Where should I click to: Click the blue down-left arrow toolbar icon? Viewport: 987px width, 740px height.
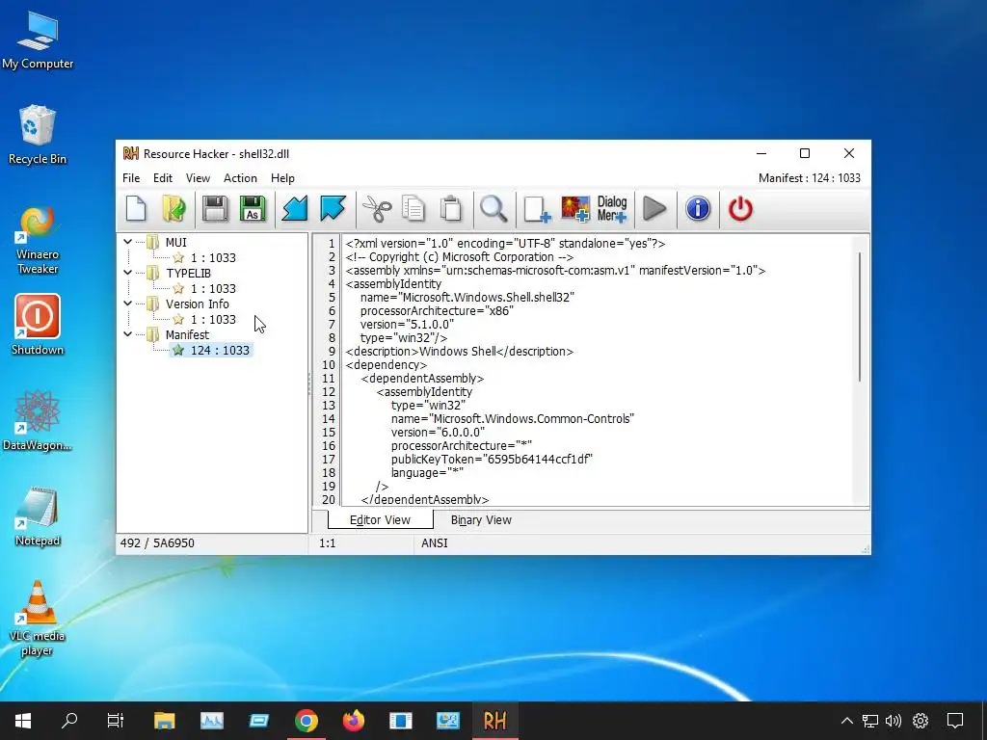click(295, 209)
